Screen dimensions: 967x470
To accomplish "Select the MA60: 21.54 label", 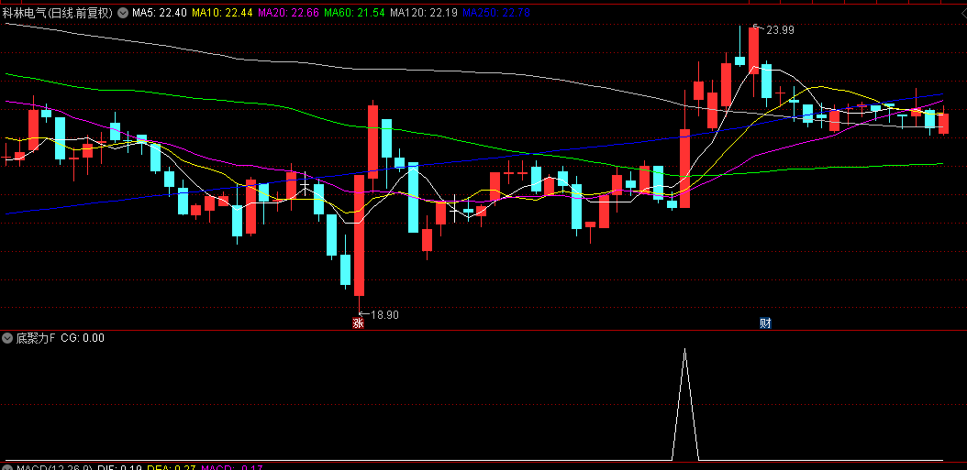I will (355, 12).
